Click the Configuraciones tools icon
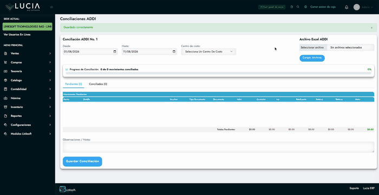The image size is (379, 195). tap(5, 125)
